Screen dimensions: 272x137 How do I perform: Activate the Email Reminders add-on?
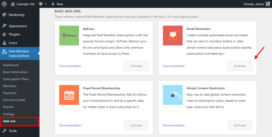coord(240,66)
